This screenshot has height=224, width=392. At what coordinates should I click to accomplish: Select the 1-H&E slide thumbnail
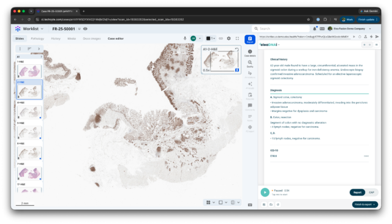29,71
